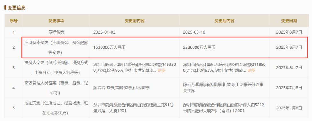Select the 变更后内容 column header
Viewport: 312px width, 121px height.
(x=224, y=21)
